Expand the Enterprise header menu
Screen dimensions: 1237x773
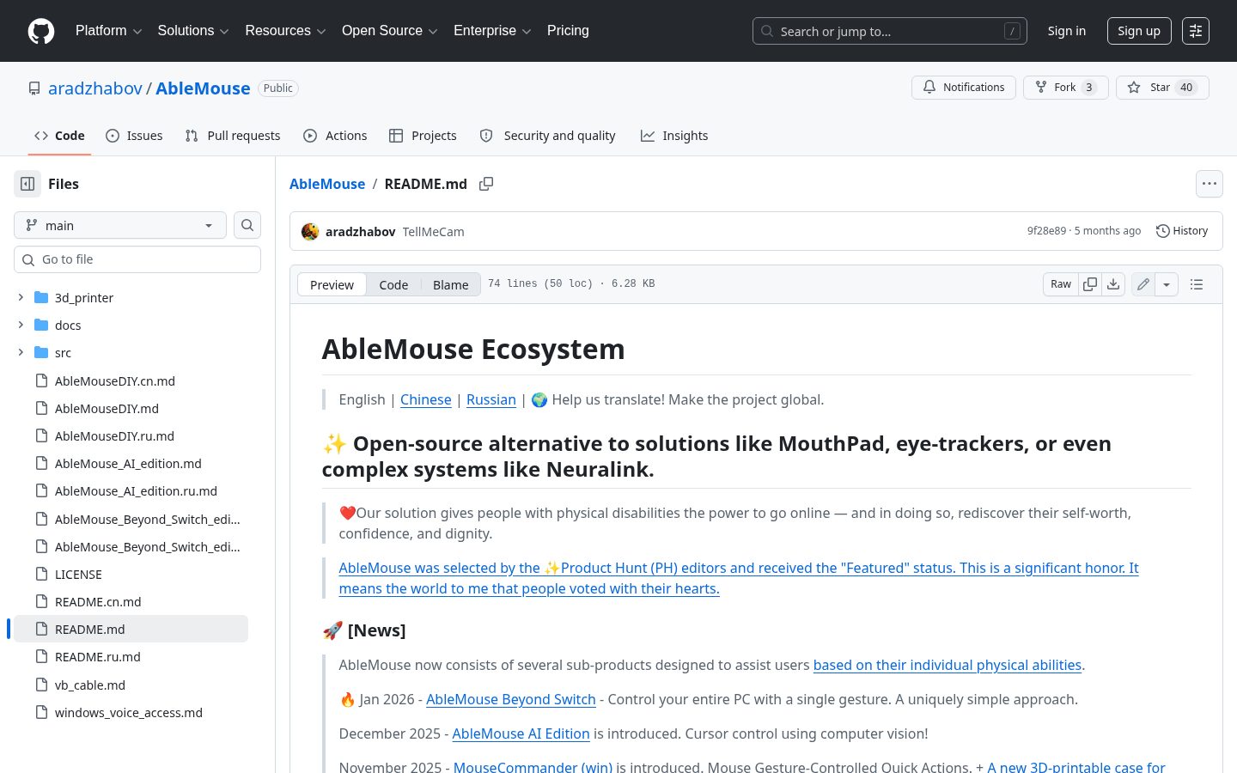(x=492, y=31)
